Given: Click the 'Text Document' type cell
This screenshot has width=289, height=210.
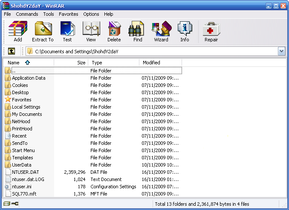Looking at the screenshot, I should [106, 179].
